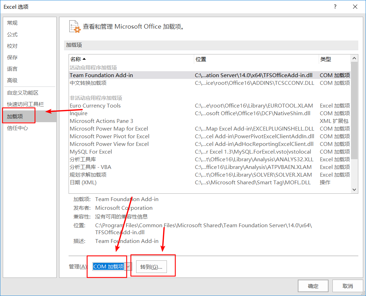
Task: Click the EUROTOOL.XLAM location cell
Action: [x=254, y=106]
